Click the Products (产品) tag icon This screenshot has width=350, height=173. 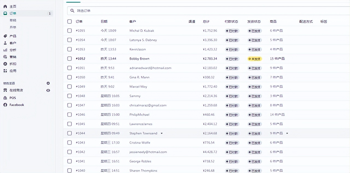pos(5,36)
